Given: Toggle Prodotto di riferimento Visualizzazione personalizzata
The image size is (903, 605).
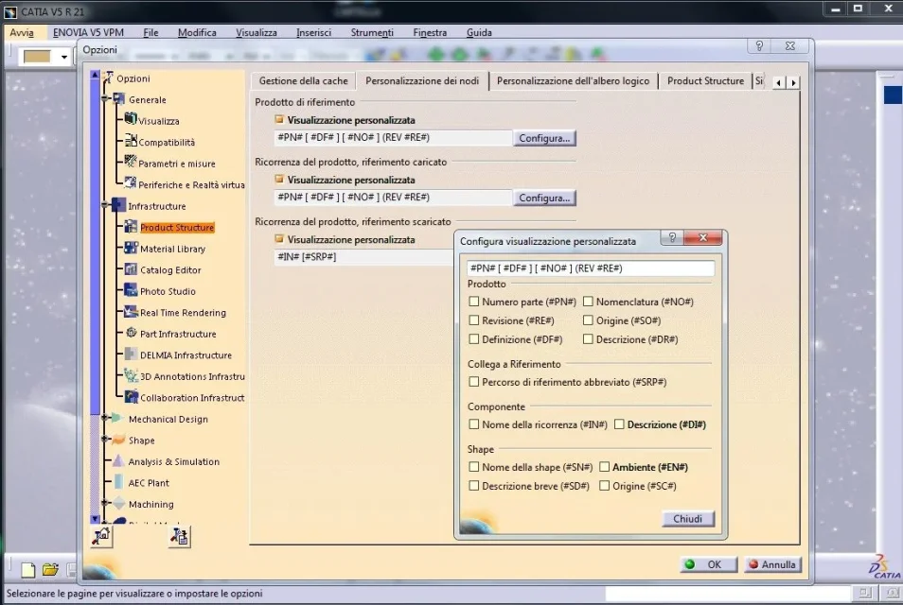Looking at the screenshot, I should [279, 120].
